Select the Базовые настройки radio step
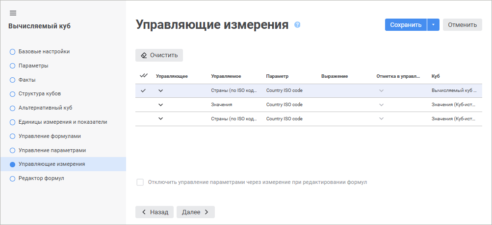Image resolution: width=492 pixels, height=225 pixels. tap(13, 51)
